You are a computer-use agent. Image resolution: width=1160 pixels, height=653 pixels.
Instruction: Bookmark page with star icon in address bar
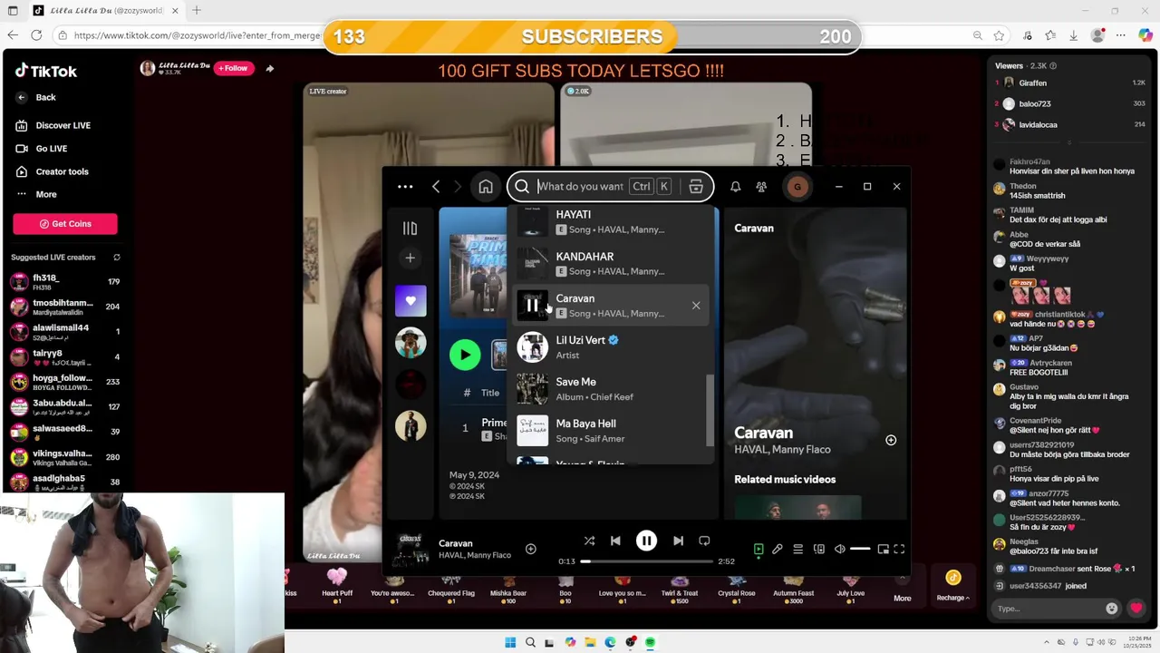999,35
